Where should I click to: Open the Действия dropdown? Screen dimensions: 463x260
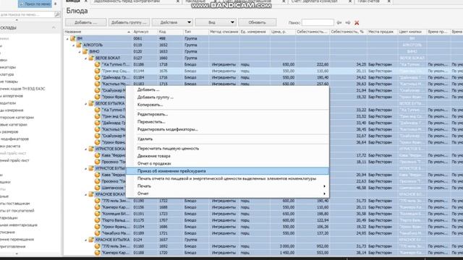tap(172, 22)
